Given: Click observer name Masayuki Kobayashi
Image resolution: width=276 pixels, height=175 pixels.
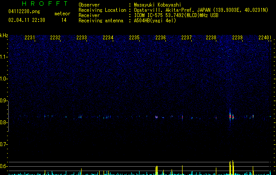Looking at the screenshot, I should [x=158, y=5].
